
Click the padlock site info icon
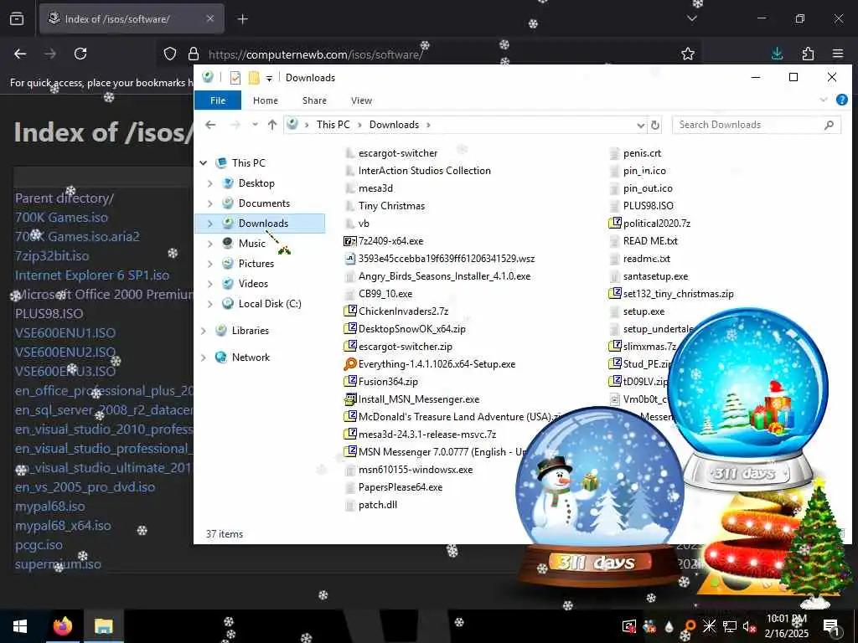pos(194,54)
